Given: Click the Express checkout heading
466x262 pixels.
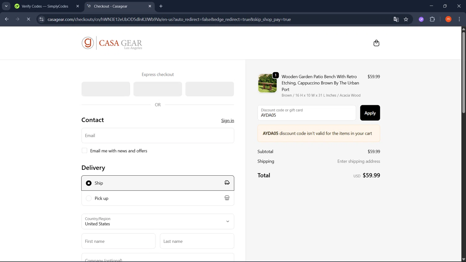Looking at the screenshot, I should point(158,75).
